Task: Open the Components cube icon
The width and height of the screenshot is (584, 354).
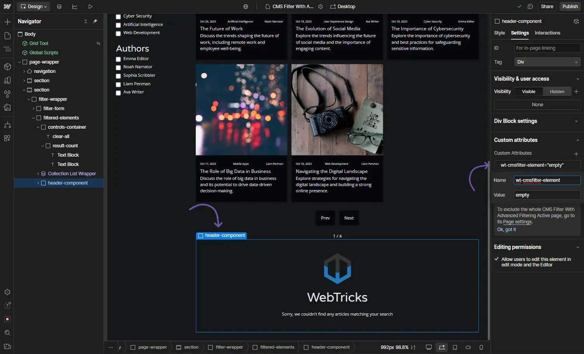Action: (x=7, y=67)
